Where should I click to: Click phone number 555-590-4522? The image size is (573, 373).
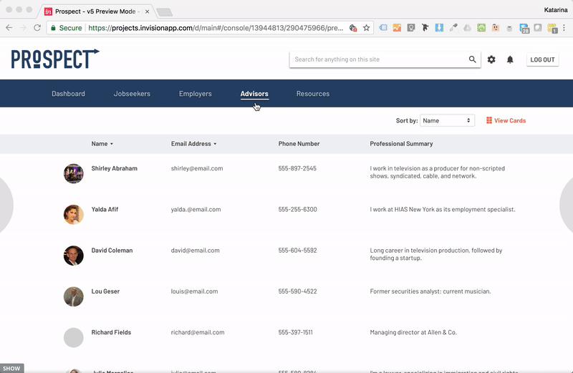coord(297,291)
